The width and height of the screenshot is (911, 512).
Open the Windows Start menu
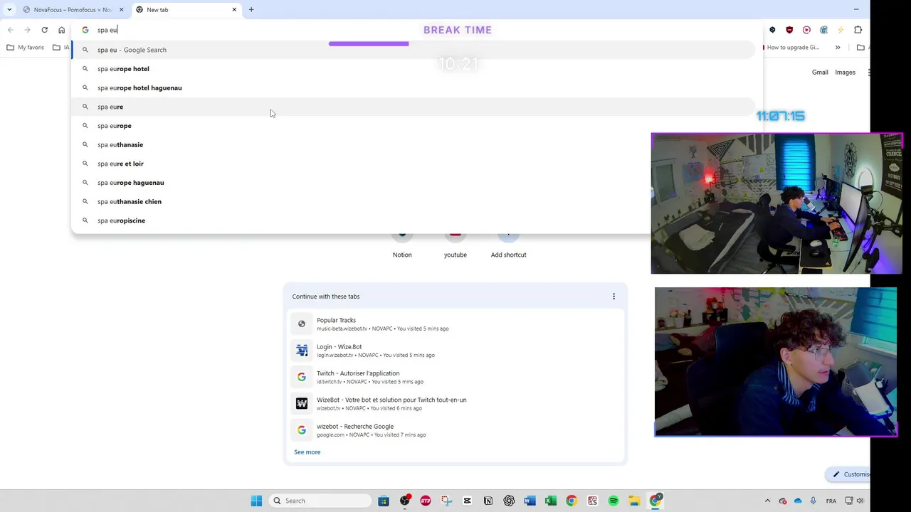(x=256, y=501)
